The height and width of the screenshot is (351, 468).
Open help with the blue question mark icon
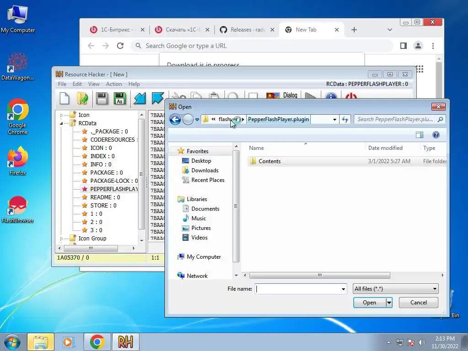[x=436, y=135]
